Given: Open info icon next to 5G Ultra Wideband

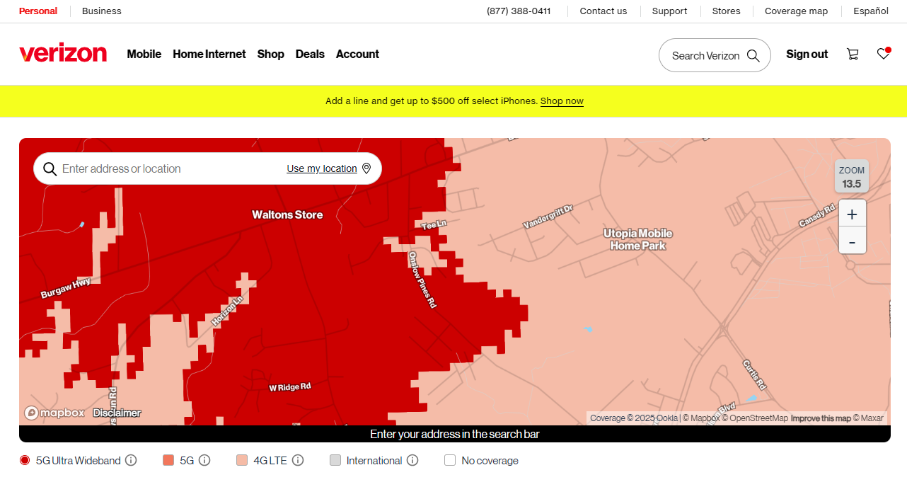Looking at the screenshot, I should [x=131, y=460].
